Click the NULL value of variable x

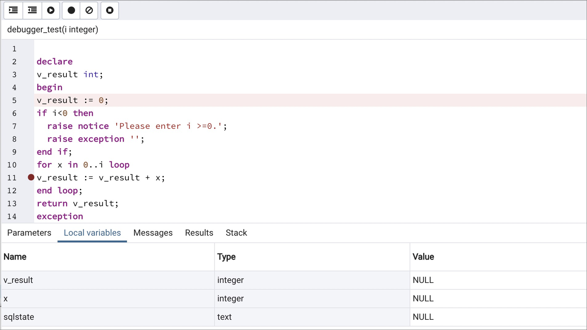click(423, 298)
